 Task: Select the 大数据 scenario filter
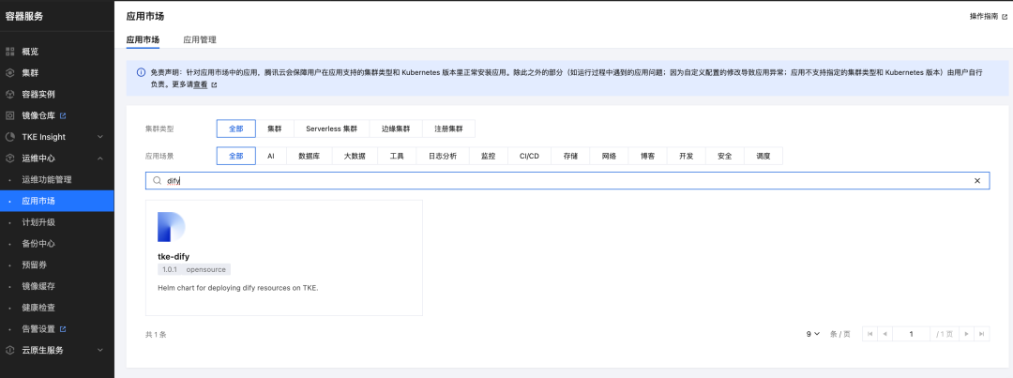(x=355, y=156)
